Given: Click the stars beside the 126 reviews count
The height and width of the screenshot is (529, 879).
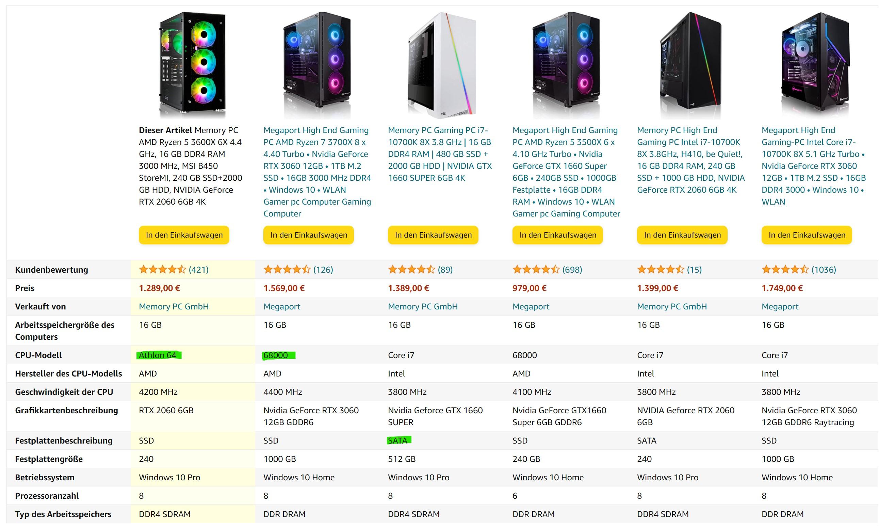Looking at the screenshot, I should point(287,270).
